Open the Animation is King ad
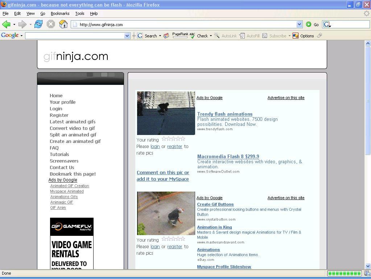Image resolution: width=371 pixels, height=279 pixels. pyautogui.click(x=214, y=227)
